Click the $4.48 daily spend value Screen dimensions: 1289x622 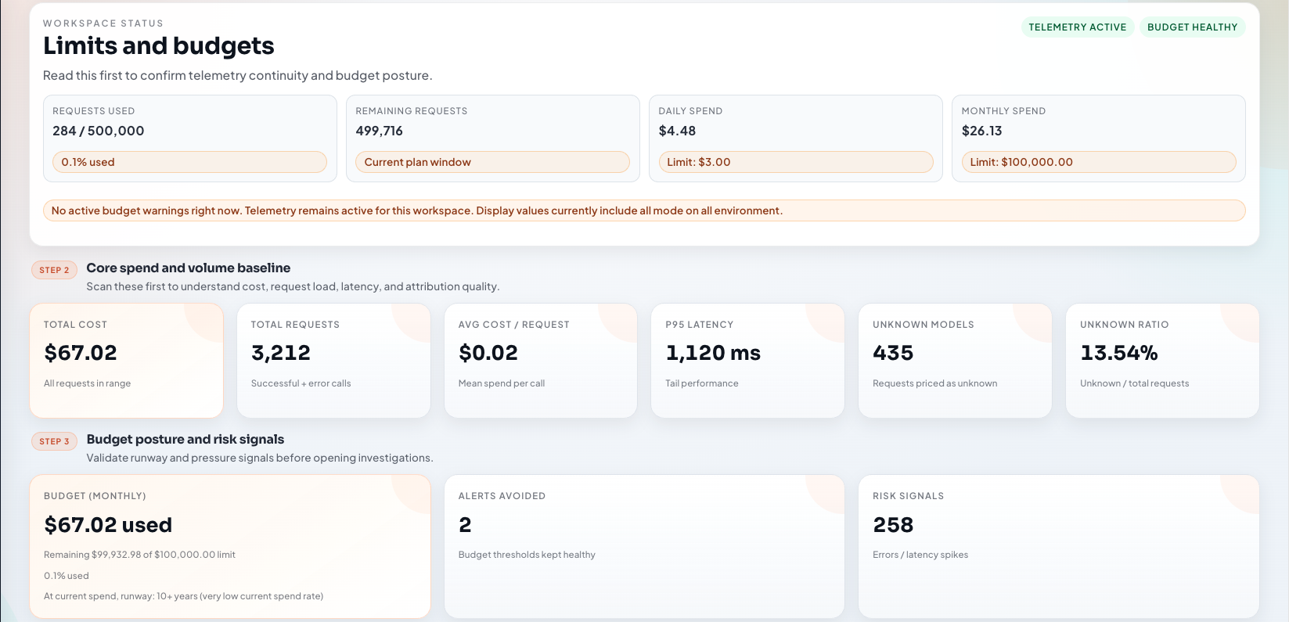coord(677,131)
